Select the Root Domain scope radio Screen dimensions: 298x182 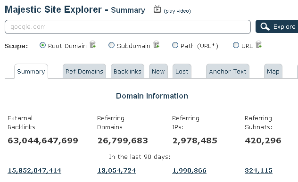tap(42, 45)
